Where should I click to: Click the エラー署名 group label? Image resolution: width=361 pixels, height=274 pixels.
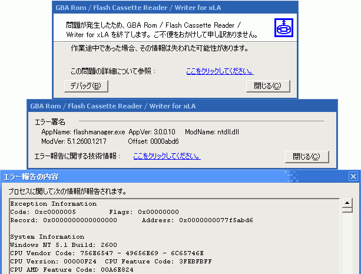click(x=50, y=121)
